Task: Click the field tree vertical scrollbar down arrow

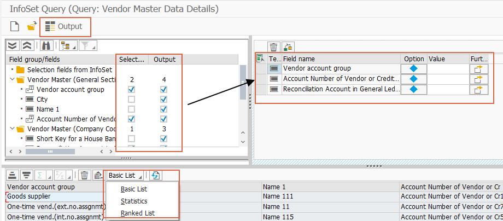Action: pos(243,142)
